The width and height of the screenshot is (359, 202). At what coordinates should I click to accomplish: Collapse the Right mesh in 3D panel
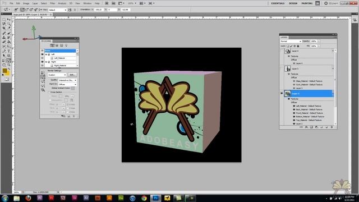(x=46, y=62)
